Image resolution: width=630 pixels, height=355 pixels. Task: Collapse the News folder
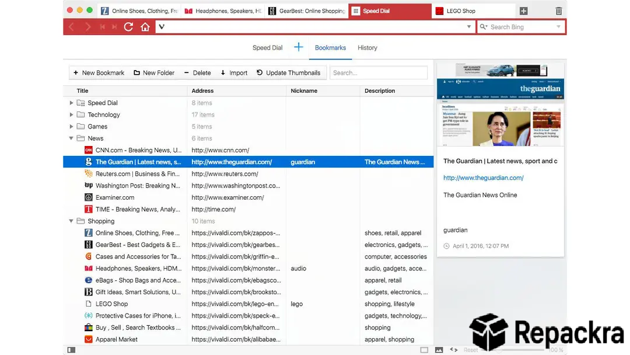click(x=71, y=138)
